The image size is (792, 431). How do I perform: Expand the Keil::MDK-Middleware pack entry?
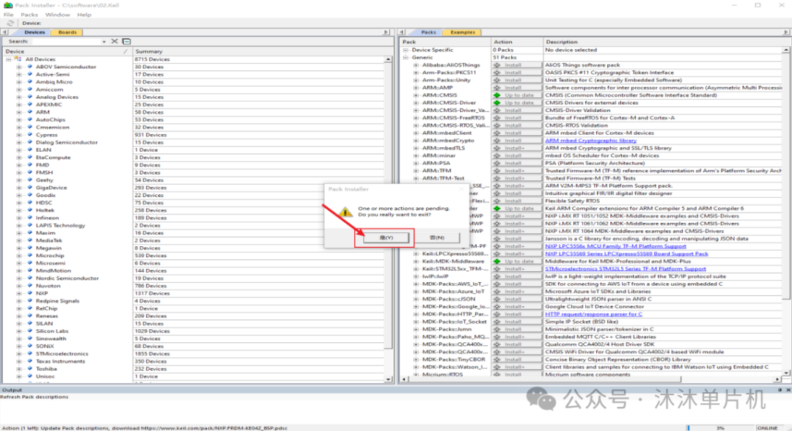417,262
